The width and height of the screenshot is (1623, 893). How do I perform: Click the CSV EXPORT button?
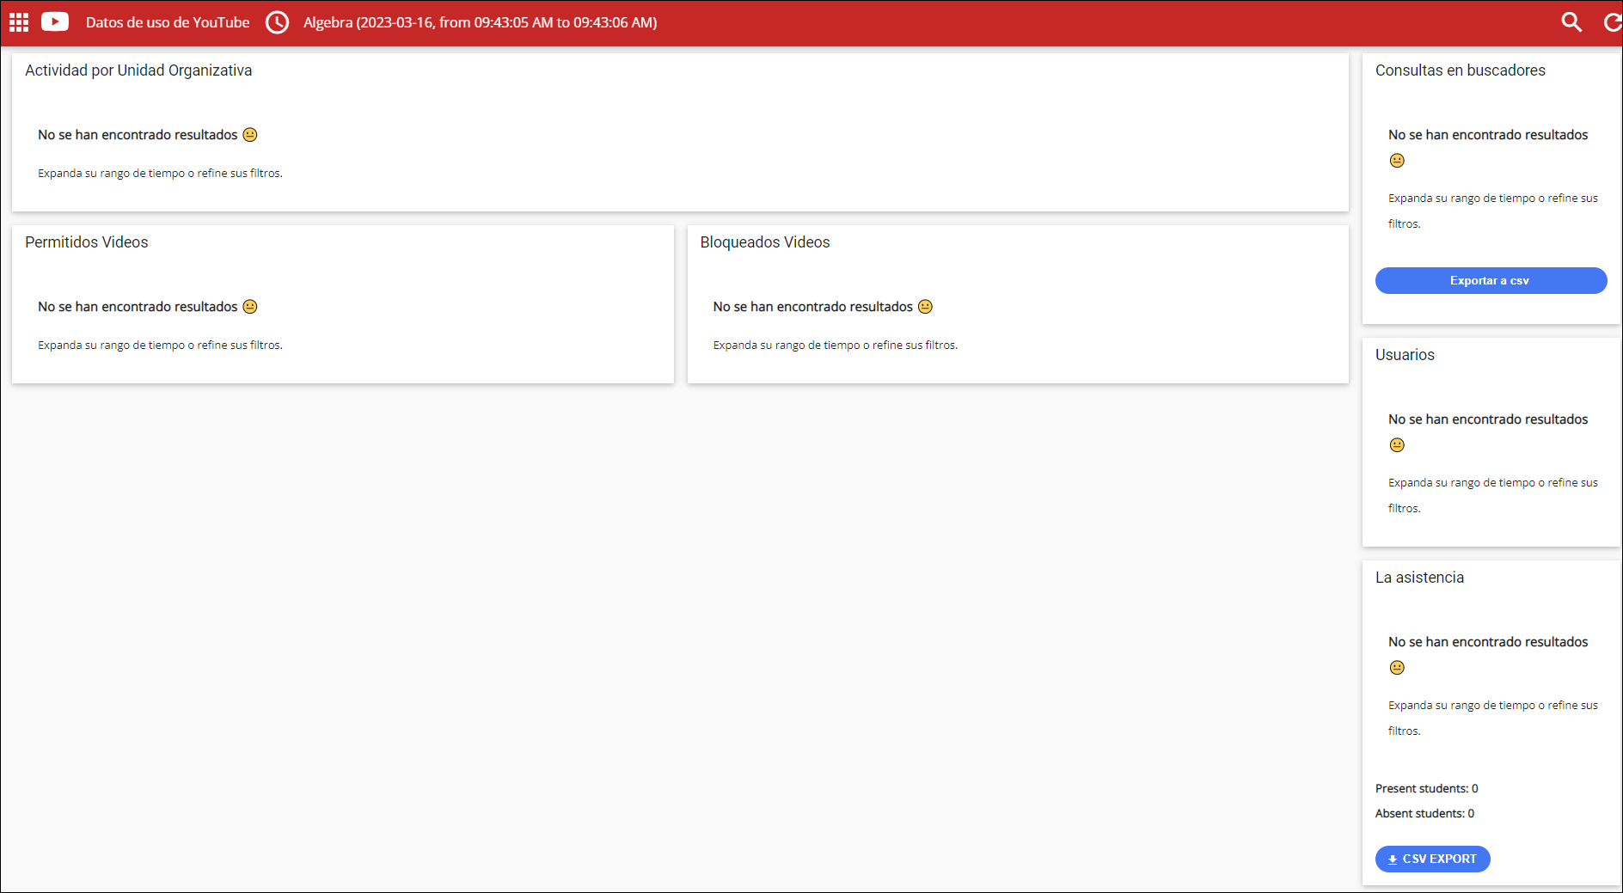(1432, 859)
